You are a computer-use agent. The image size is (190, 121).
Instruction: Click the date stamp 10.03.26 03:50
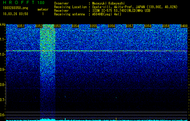[15, 14]
